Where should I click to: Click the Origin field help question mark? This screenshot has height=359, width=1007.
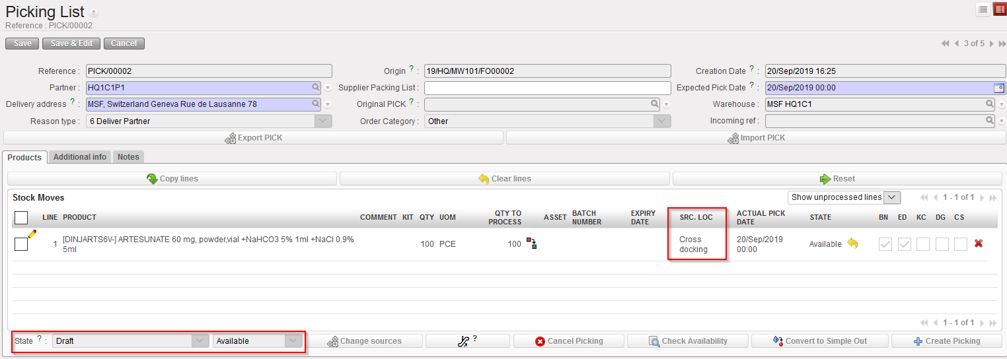(x=411, y=69)
